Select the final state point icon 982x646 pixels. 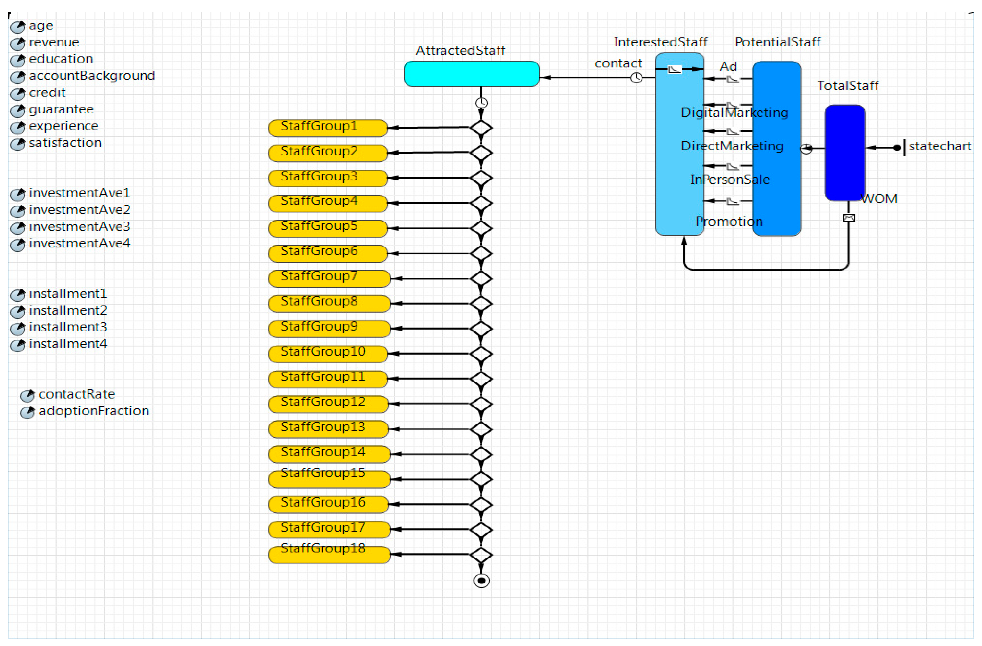click(x=481, y=581)
